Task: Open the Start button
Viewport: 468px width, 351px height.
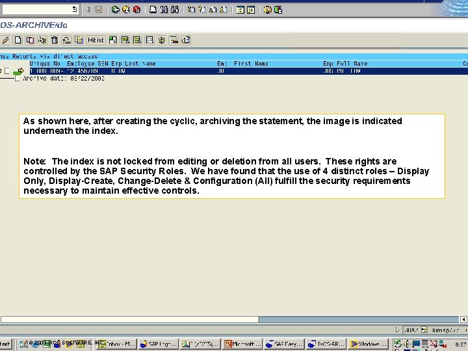Action: click(x=5, y=344)
